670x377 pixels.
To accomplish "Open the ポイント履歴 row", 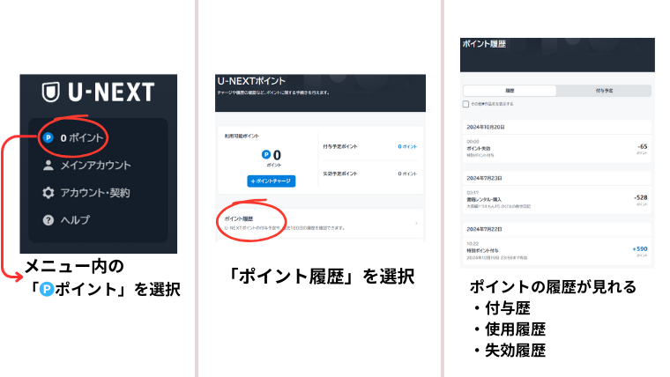I will tap(321, 224).
